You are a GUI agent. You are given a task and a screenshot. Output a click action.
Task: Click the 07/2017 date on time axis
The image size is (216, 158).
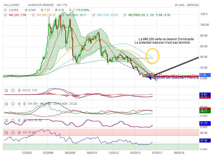[157, 153]
